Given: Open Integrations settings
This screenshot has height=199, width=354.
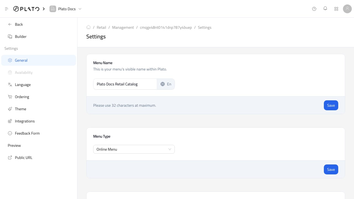Looking at the screenshot, I should tap(39, 121).
